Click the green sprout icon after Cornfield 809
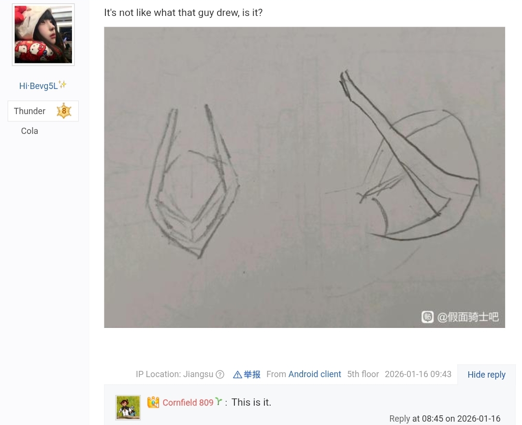This screenshot has width=522, height=425. click(x=218, y=402)
